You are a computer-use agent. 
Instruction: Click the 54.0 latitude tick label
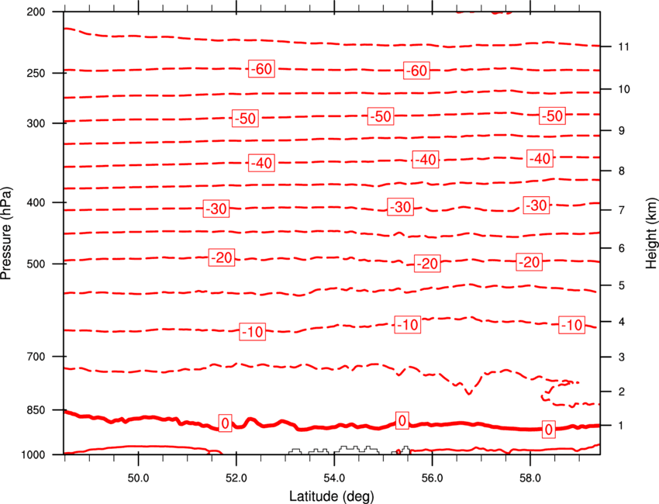tap(334, 478)
